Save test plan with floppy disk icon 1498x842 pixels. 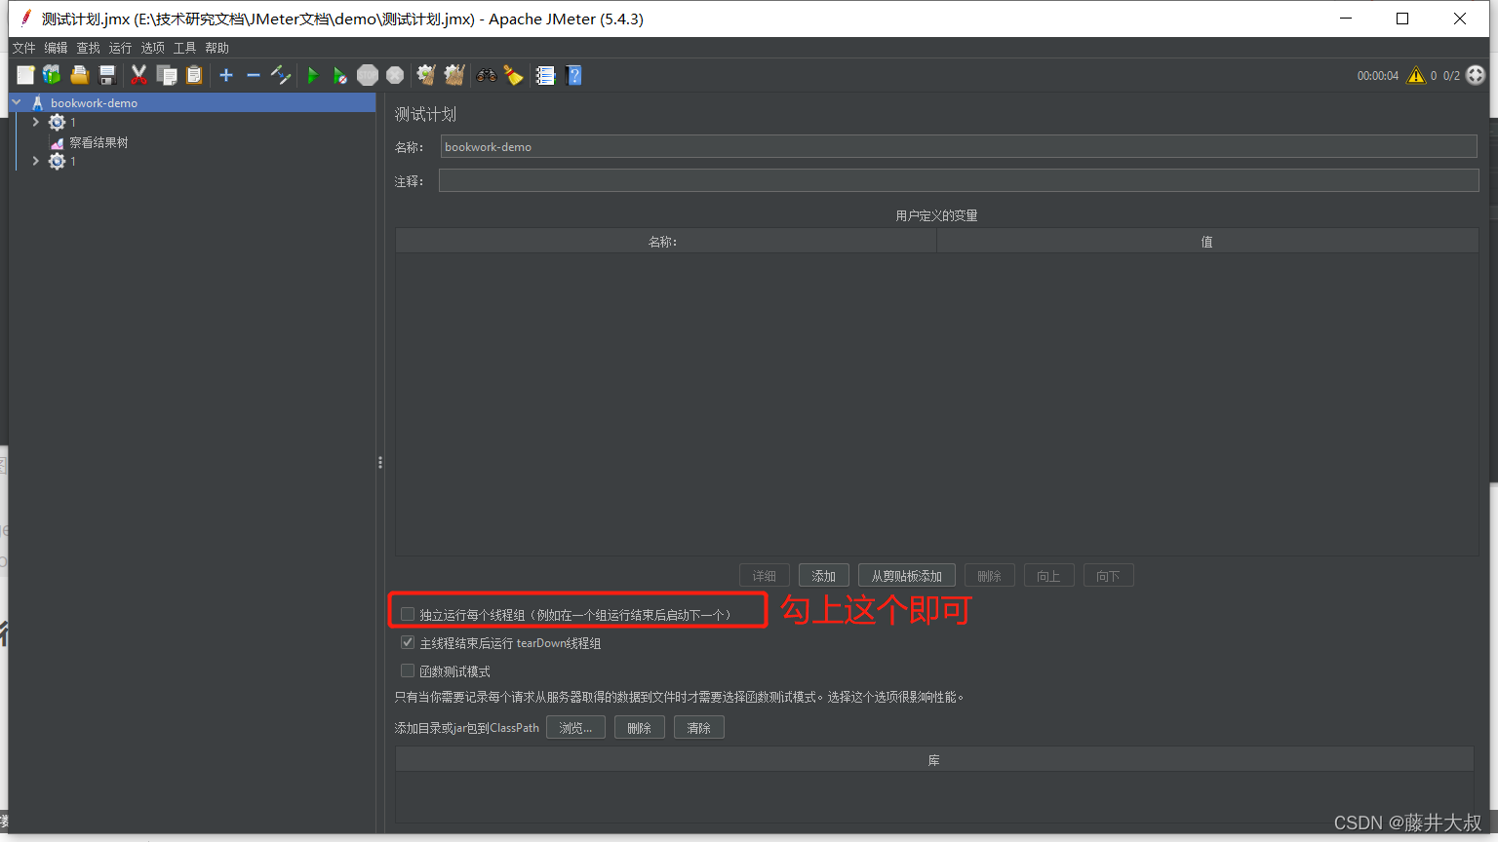[107, 75]
